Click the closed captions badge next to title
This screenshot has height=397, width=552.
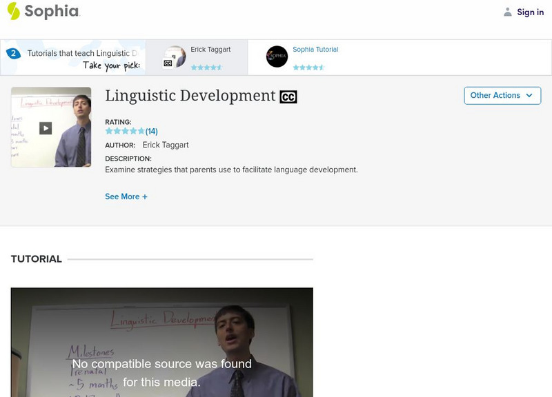click(287, 96)
